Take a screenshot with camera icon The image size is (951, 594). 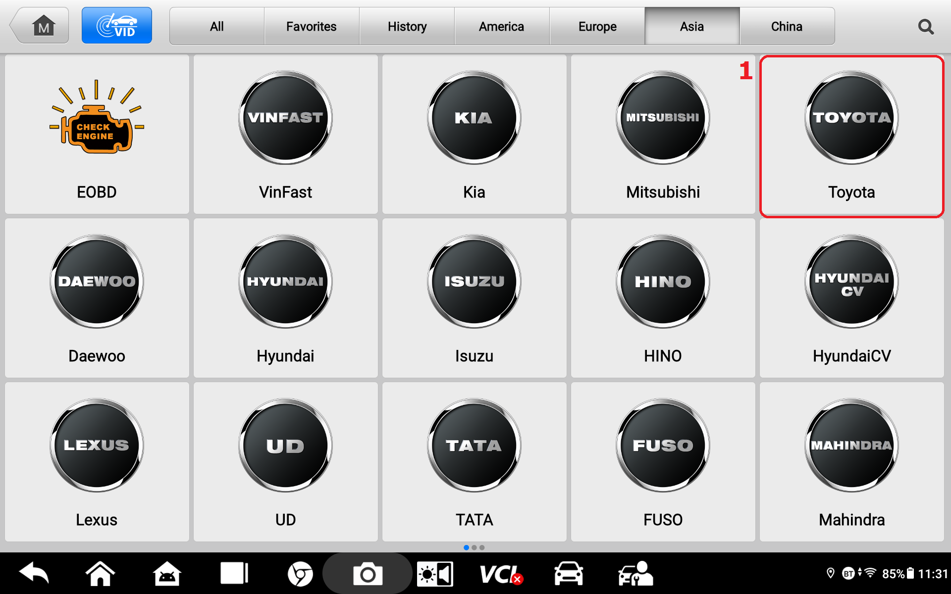(368, 574)
